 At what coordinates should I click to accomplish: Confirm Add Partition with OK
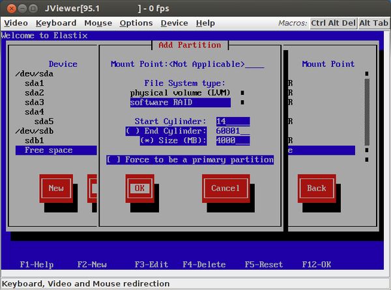(x=139, y=189)
